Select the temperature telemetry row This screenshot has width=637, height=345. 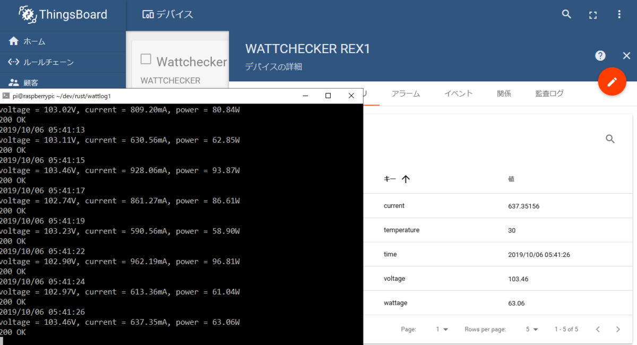497,230
